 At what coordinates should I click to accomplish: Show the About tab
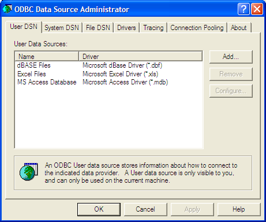click(239, 28)
